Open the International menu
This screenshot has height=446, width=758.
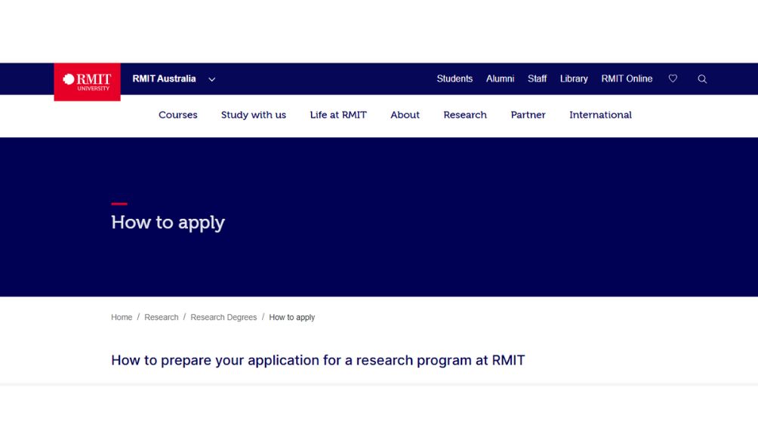coord(600,115)
